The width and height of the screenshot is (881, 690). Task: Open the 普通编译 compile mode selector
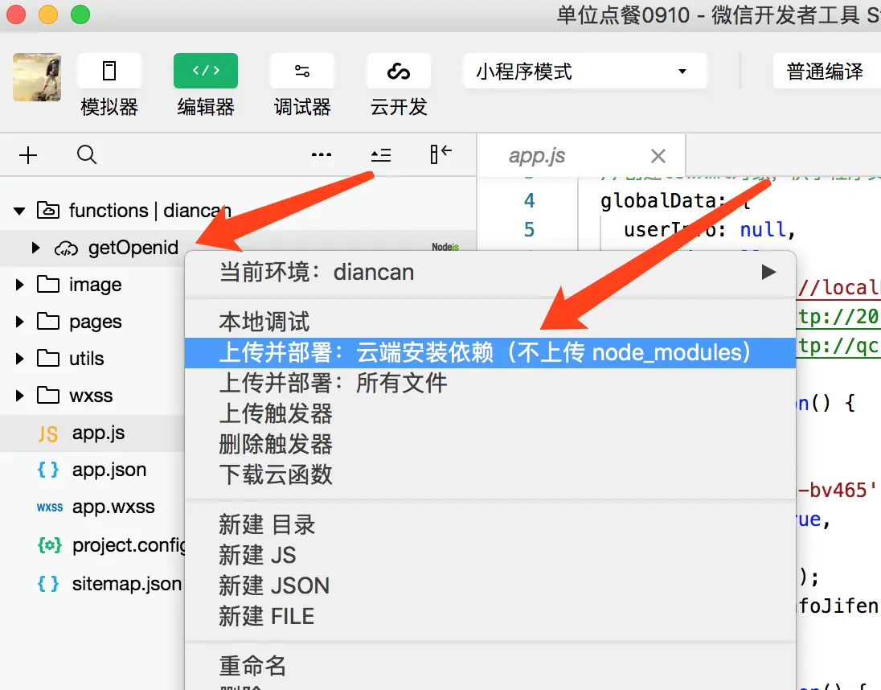click(x=826, y=71)
